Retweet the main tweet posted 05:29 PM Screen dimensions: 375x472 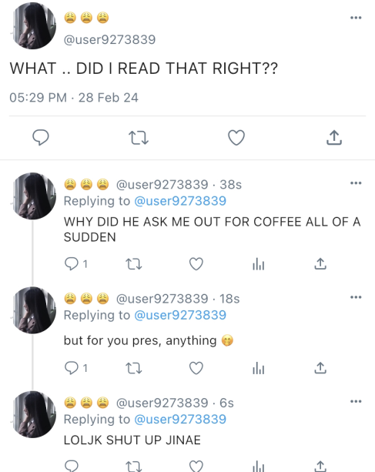click(x=139, y=138)
